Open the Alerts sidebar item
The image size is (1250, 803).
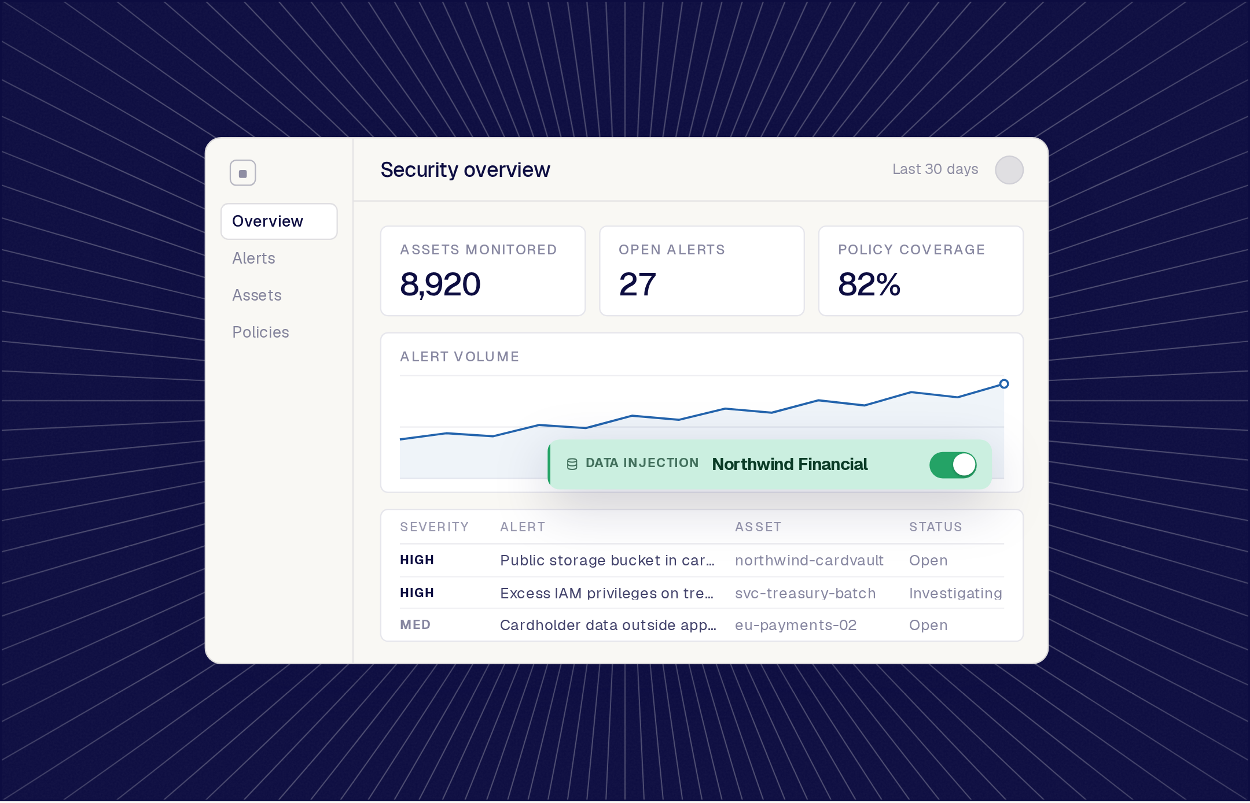tap(253, 258)
